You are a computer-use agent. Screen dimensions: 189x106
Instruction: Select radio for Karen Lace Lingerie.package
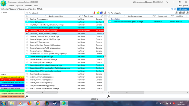point(27,74)
